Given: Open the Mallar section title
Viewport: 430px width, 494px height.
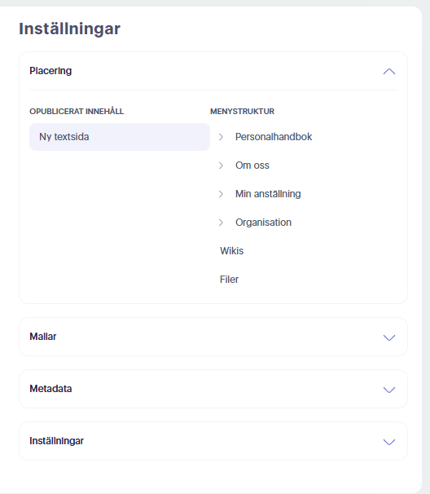Looking at the screenshot, I should pos(43,337).
